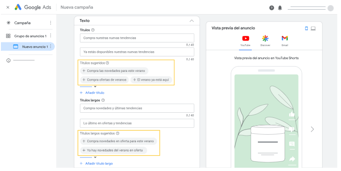Click comment icon in Shorts preview
The width and height of the screenshot is (341, 171).
(x=291, y=144)
